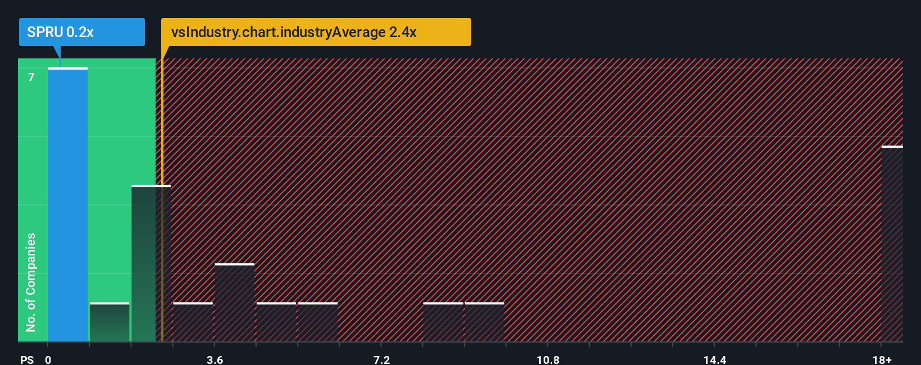Screen dimensions: 921x365
Task: Click the x-axis label 3.6
Action: tap(215, 359)
